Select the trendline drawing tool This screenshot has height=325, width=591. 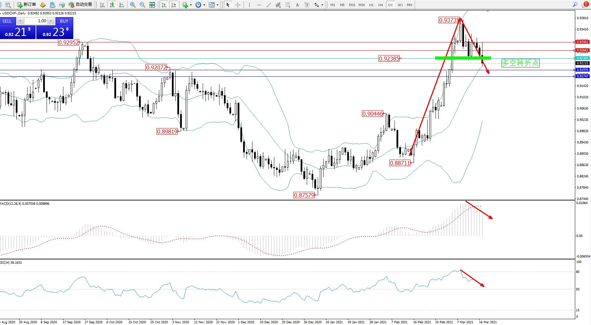269,5
